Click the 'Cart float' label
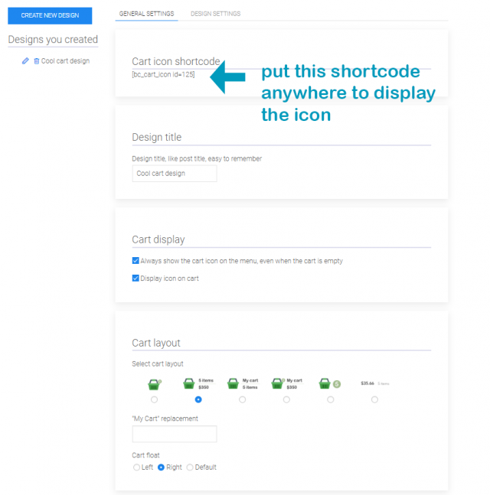 (x=145, y=455)
